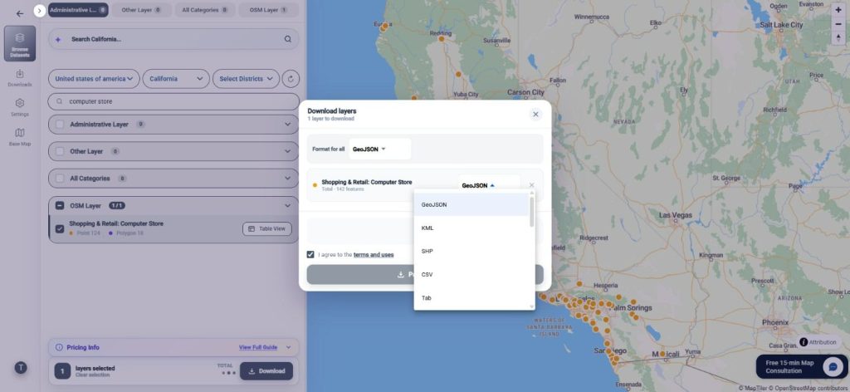
Task: Remove Computer Store layer from download list
Action: [x=531, y=185]
